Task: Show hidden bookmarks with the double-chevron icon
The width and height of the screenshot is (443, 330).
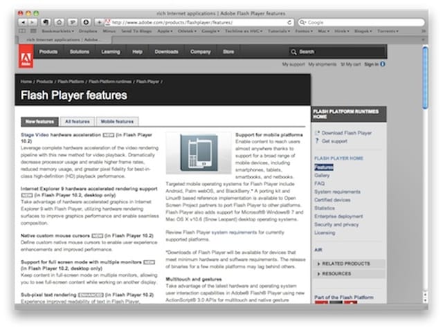Action: click(423, 31)
